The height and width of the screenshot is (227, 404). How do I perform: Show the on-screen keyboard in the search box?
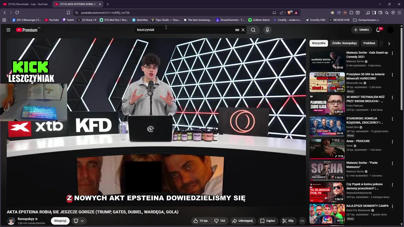point(237,30)
